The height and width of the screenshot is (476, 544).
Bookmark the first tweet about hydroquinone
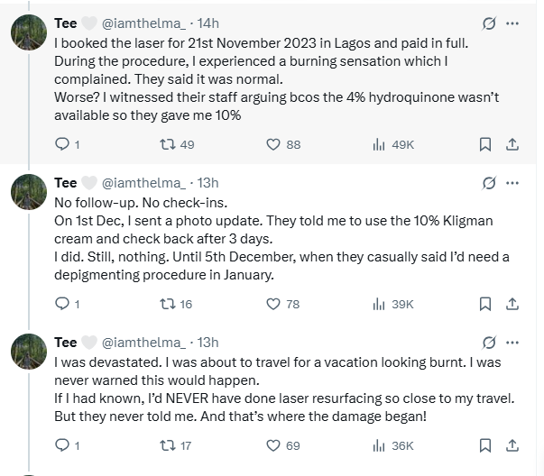click(x=484, y=144)
